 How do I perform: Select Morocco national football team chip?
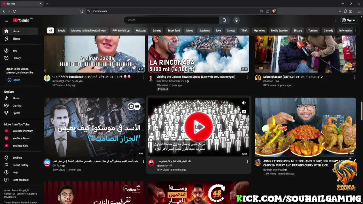pyautogui.click(x=89, y=31)
